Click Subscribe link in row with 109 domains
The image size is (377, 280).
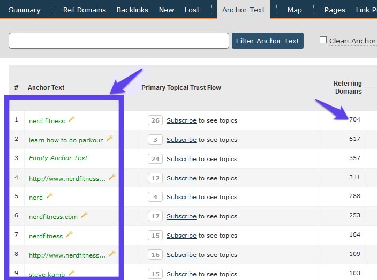(182, 255)
